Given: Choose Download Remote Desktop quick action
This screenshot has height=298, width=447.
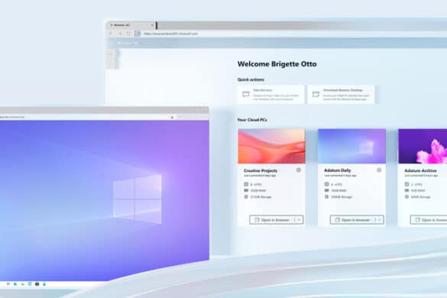Looking at the screenshot, I should tap(341, 95).
